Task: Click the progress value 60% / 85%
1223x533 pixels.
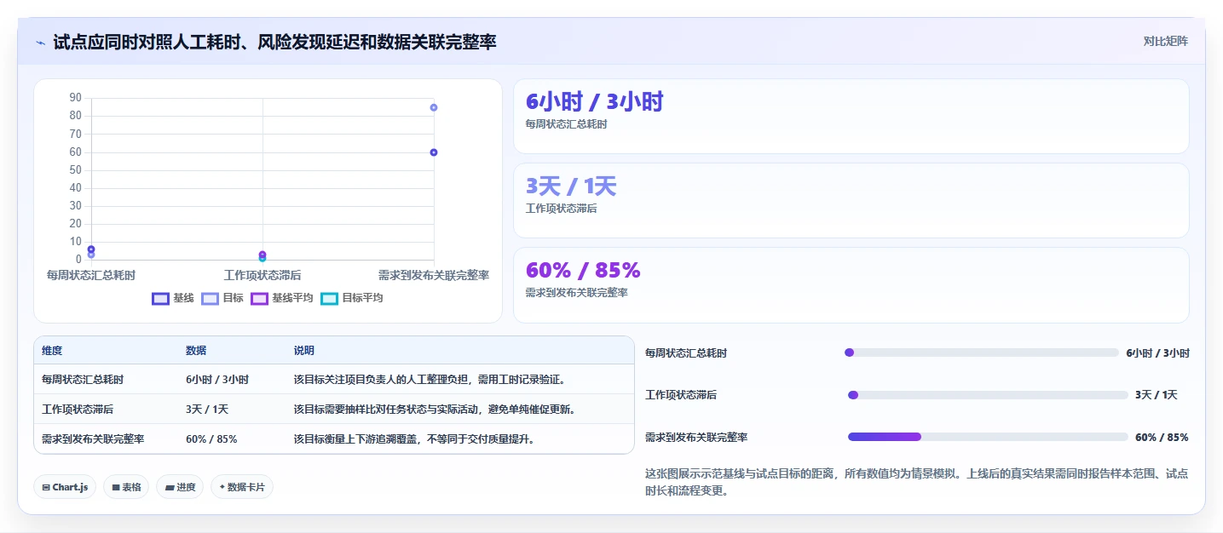Action: point(1162,438)
